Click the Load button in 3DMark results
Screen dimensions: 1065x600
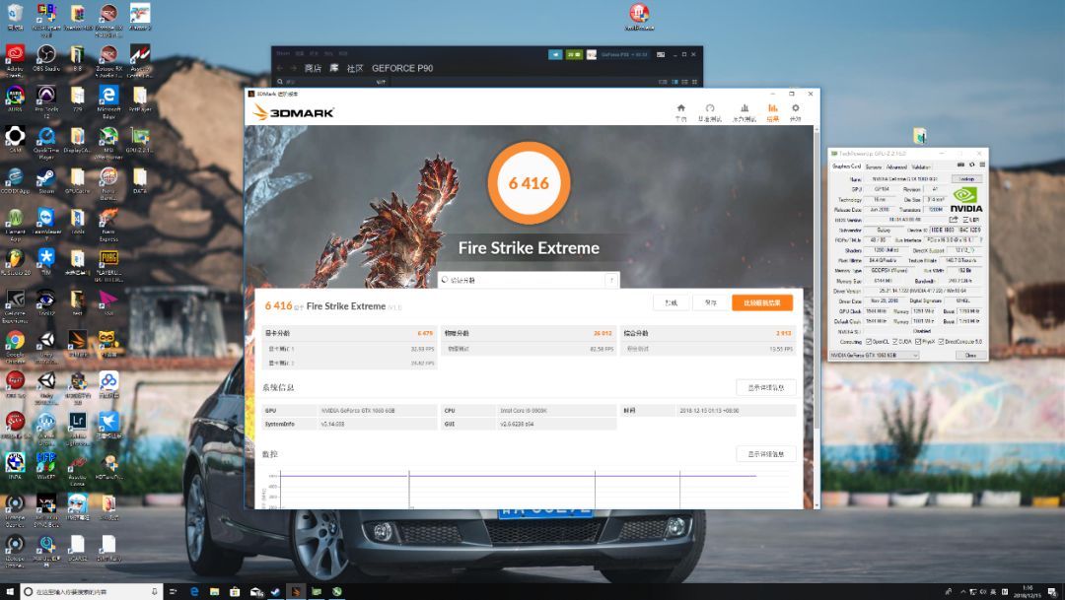(x=672, y=302)
